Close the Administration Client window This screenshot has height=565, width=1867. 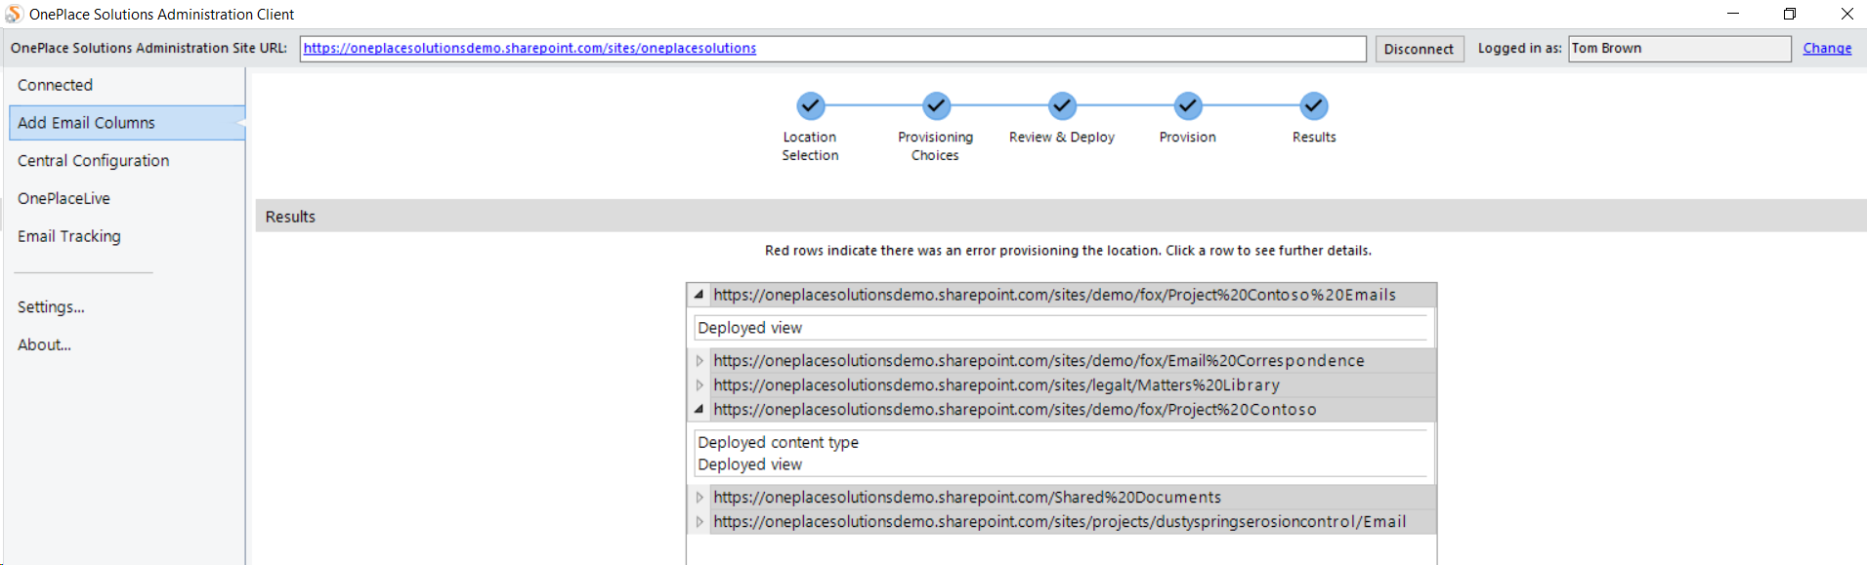[1846, 14]
